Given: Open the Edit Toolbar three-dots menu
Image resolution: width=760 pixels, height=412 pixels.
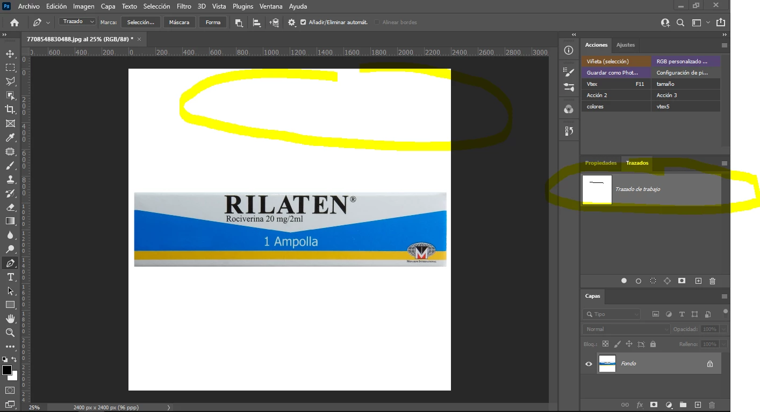Looking at the screenshot, I should pos(10,347).
